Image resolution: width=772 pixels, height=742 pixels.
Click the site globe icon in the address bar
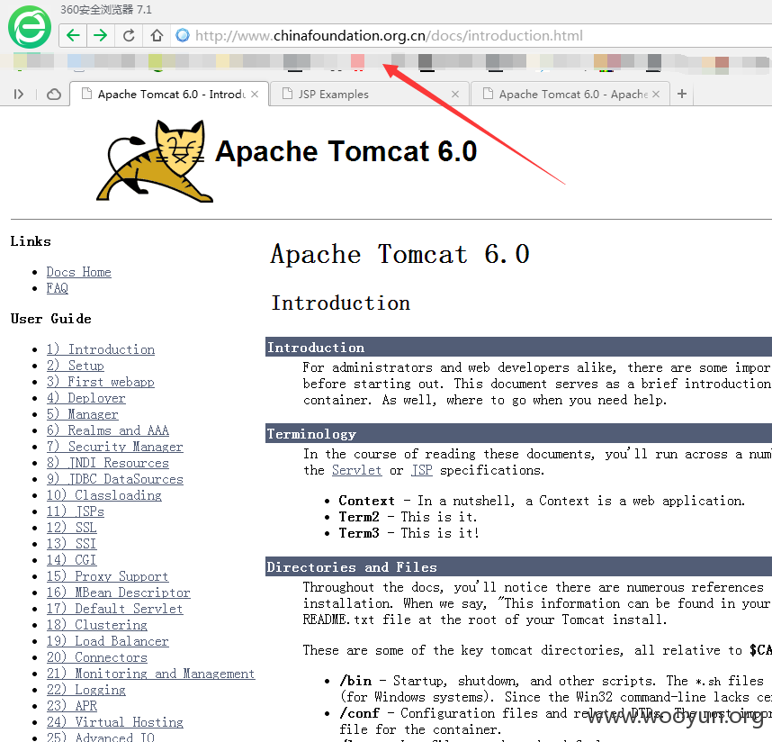tap(183, 35)
